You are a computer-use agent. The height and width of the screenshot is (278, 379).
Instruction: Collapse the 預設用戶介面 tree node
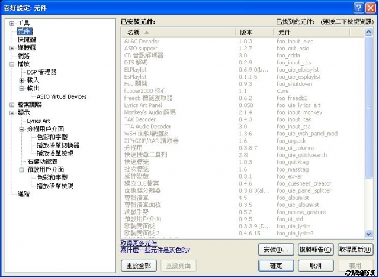22,170
